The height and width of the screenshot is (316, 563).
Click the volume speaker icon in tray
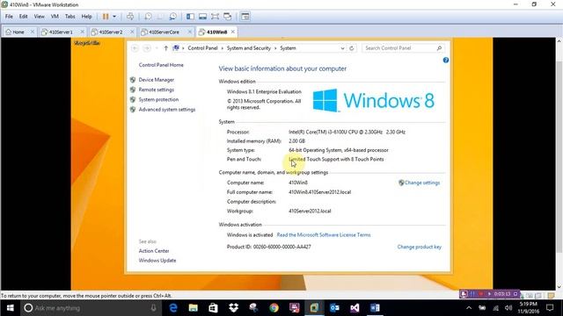[x=508, y=308]
